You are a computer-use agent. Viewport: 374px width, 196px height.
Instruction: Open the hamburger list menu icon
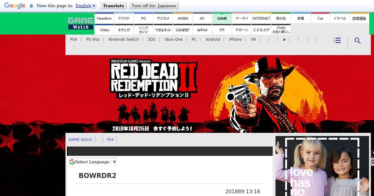(x=337, y=40)
